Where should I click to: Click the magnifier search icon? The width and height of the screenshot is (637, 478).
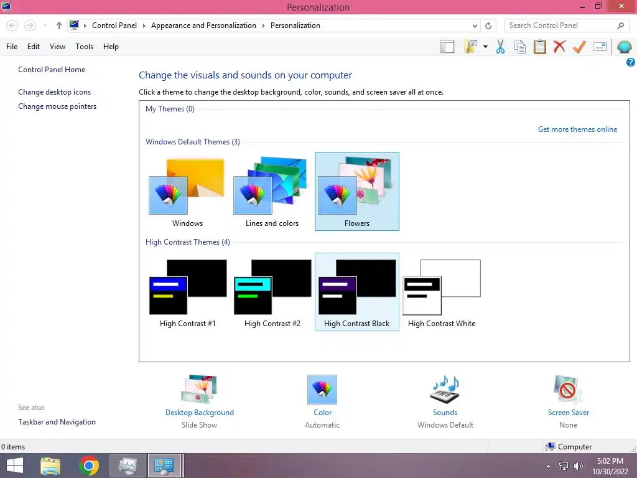click(x=620, y=26)
